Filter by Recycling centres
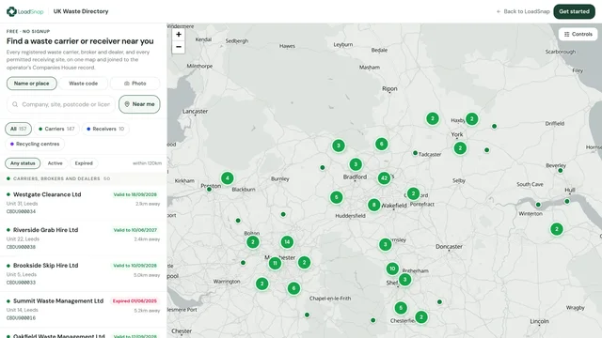Image resolution: width=602 pixels, height=338 pixels. [35, 144]
